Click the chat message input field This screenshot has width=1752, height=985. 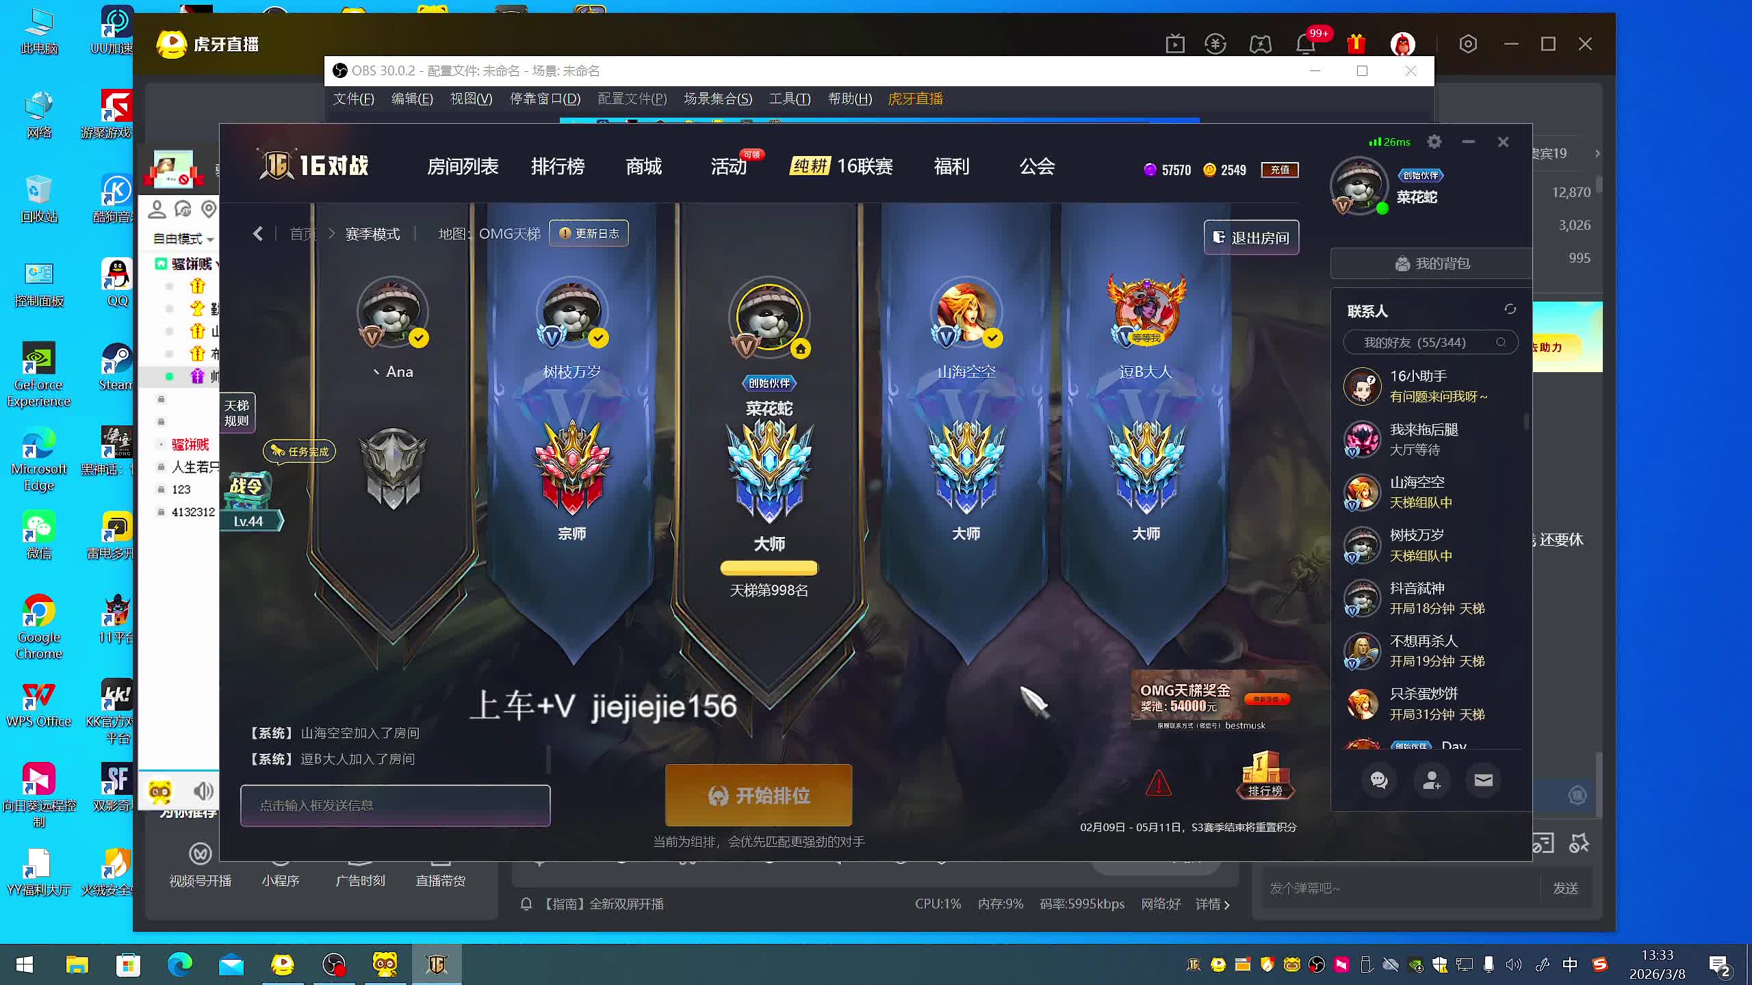(x=395, y=805)
